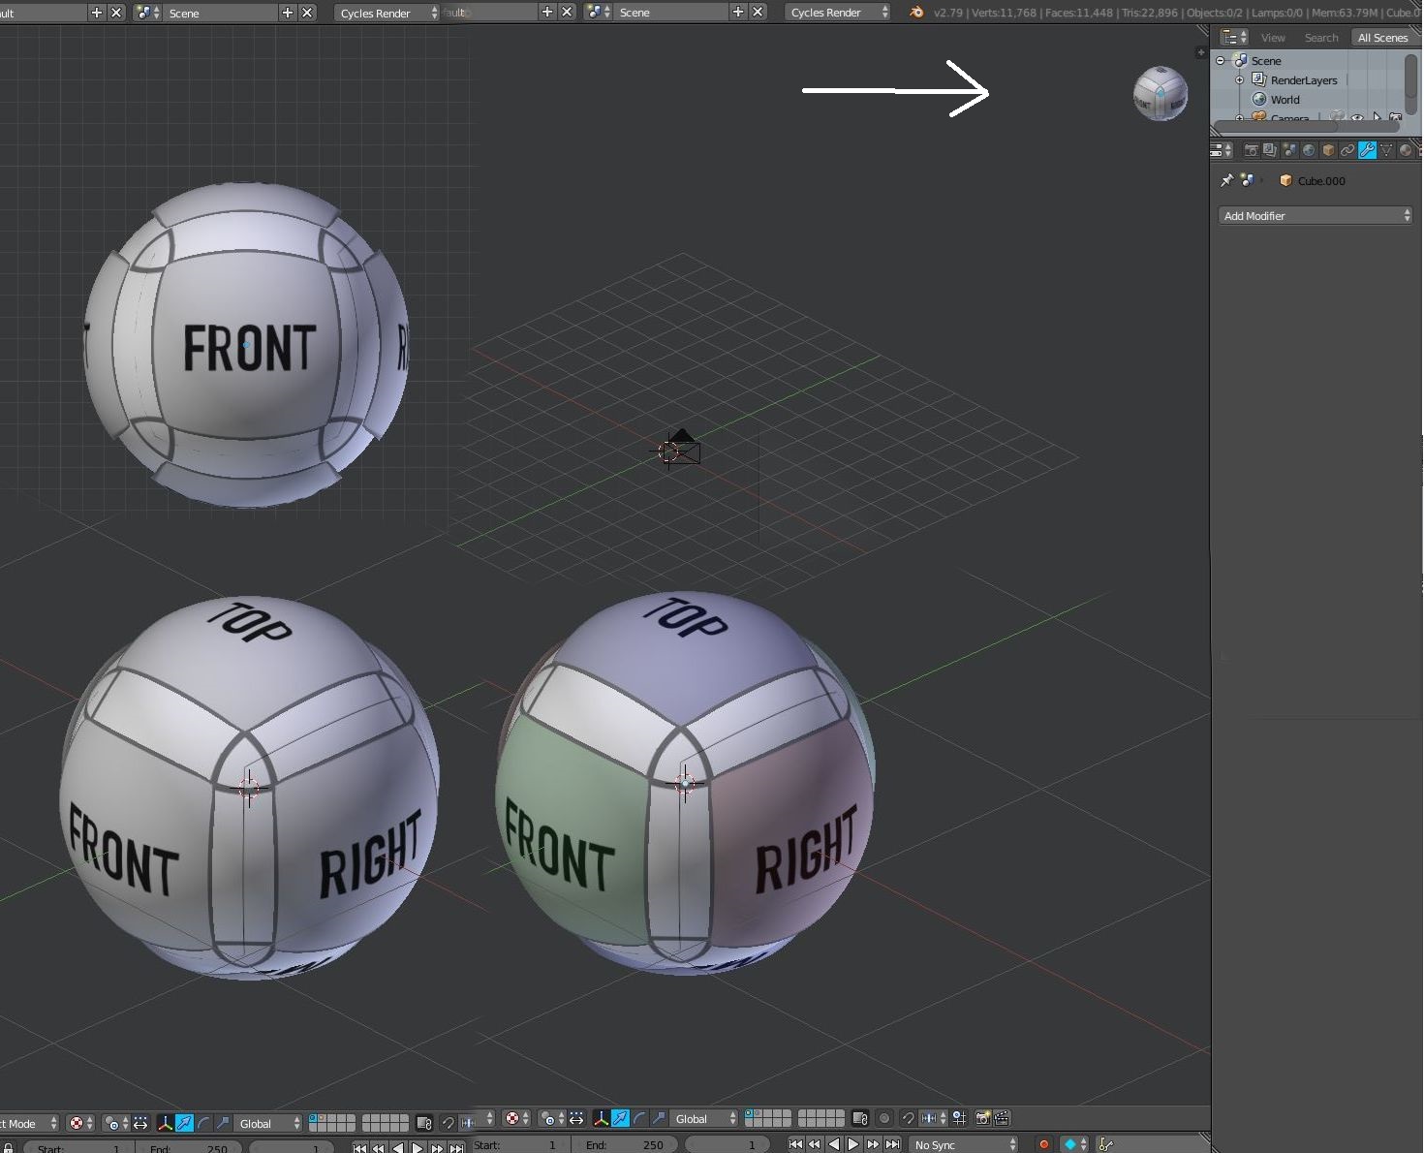This screenshot has height=1153, width=1424.
Task: Click the RenderLayers row label
Action: [x=1304, y=80]
